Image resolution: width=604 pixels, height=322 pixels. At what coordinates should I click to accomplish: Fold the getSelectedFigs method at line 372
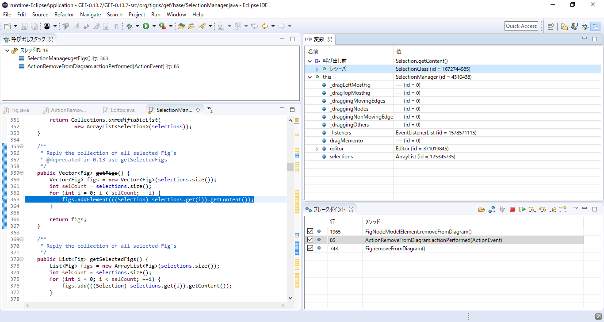(x=22, y=259)
